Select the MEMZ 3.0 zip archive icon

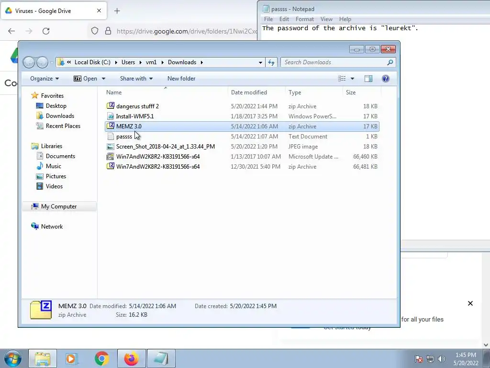111,126
